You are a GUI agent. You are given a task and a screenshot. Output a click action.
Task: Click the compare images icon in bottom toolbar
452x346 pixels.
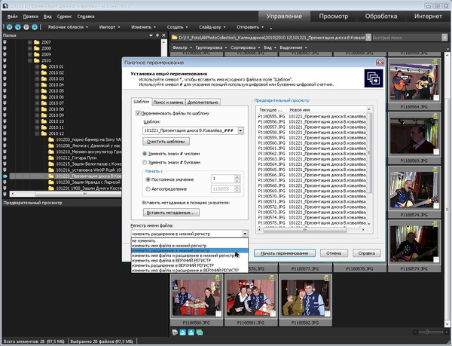[x=200, y=332]
